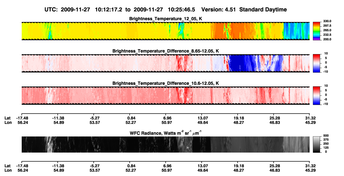Click the 375 label on the WFC colorbar
Viewport: 344px width, 176px height.
click(x=326, y=140)
